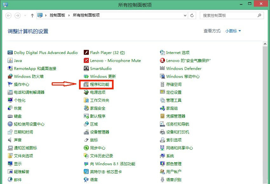Viewport: 270px width, 184px height.
Task: Open the 用户帐户 icon
Action: [162, 172]
